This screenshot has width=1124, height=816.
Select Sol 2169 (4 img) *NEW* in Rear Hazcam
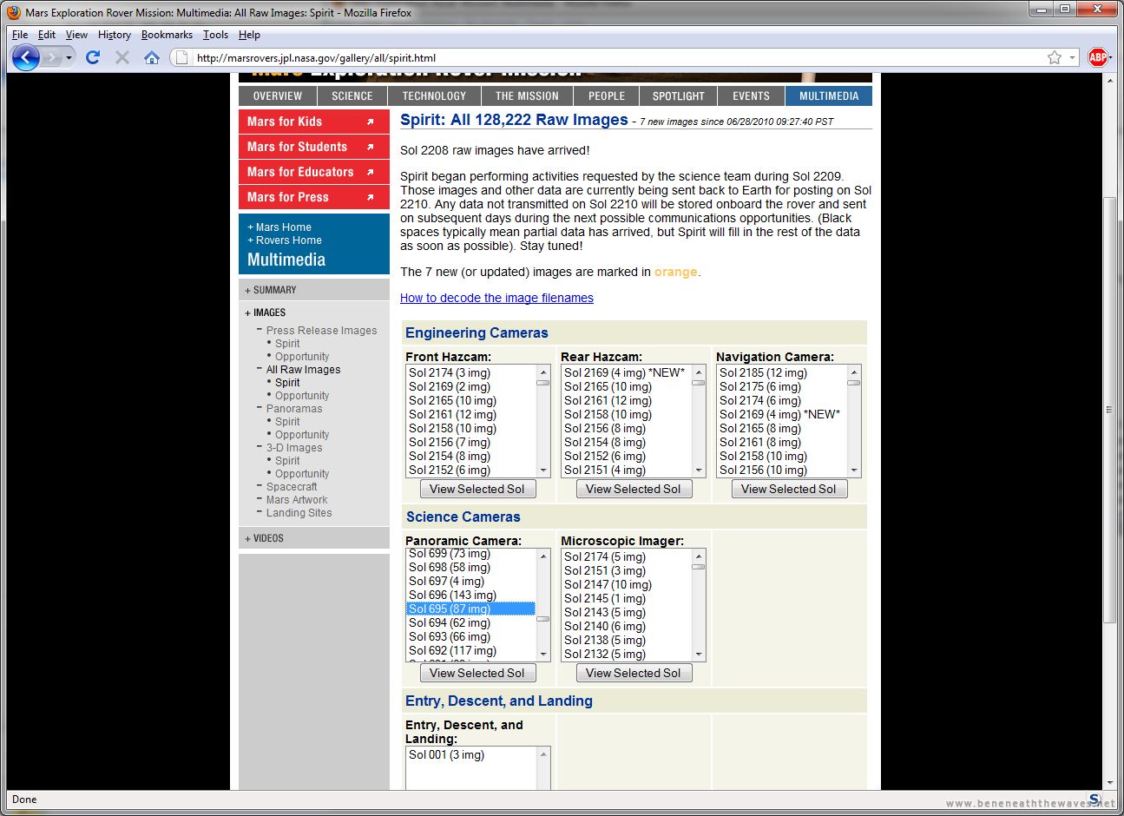coord(627,372)
